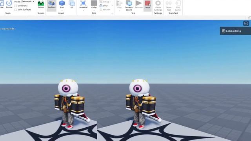Insert a new Part
Viewport: 251px width, 141px height.
[x=62, y=4]
